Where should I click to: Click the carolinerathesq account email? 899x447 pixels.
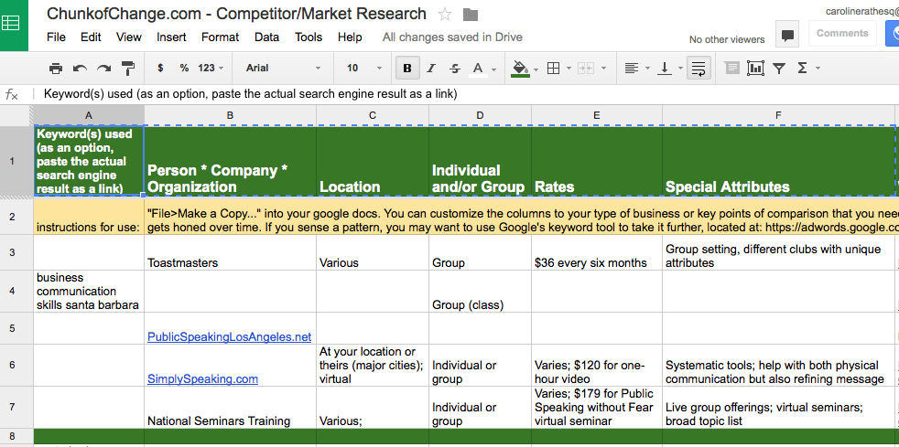861,11
